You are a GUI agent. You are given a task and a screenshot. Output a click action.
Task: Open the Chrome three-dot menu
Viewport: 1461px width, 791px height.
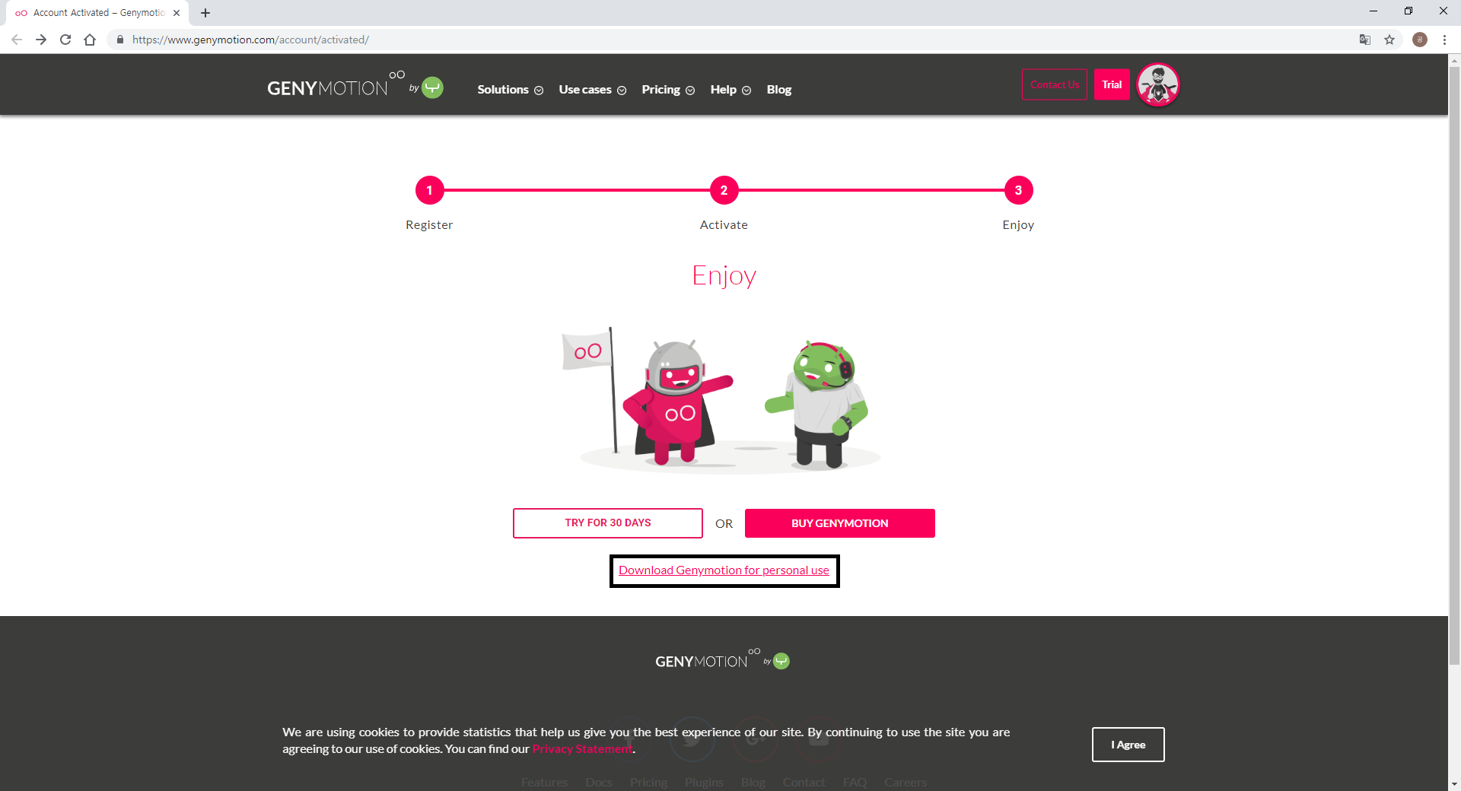pyautogui.click(x=1444, y=40)
